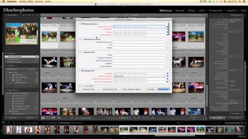Click filmstrip grid shortcut icon

[14, 123]
